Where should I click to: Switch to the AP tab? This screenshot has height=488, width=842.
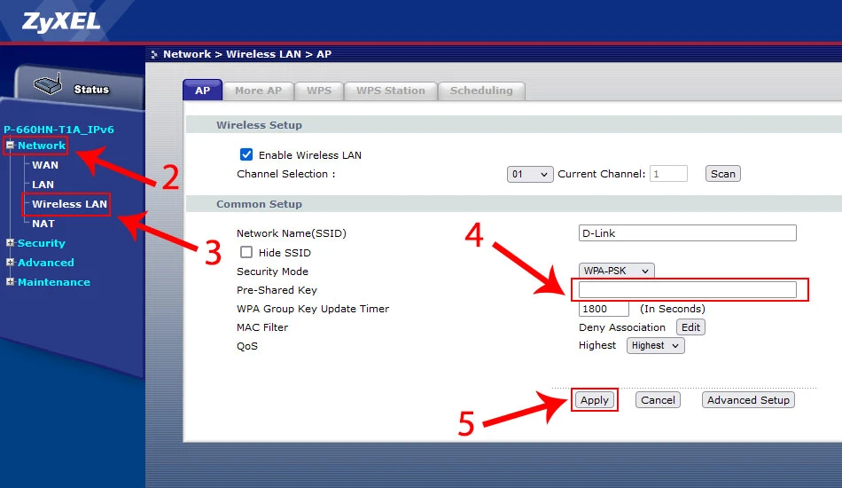(x=202, y=91)
